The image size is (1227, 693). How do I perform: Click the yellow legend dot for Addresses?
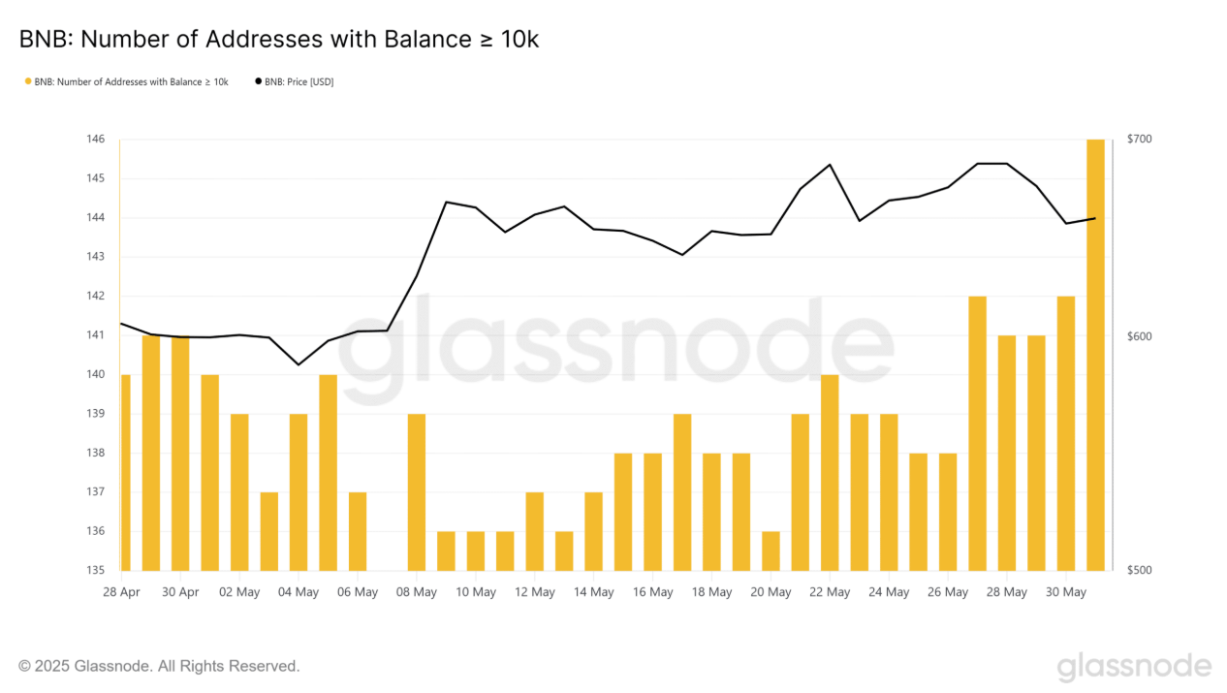coord(28,82)
